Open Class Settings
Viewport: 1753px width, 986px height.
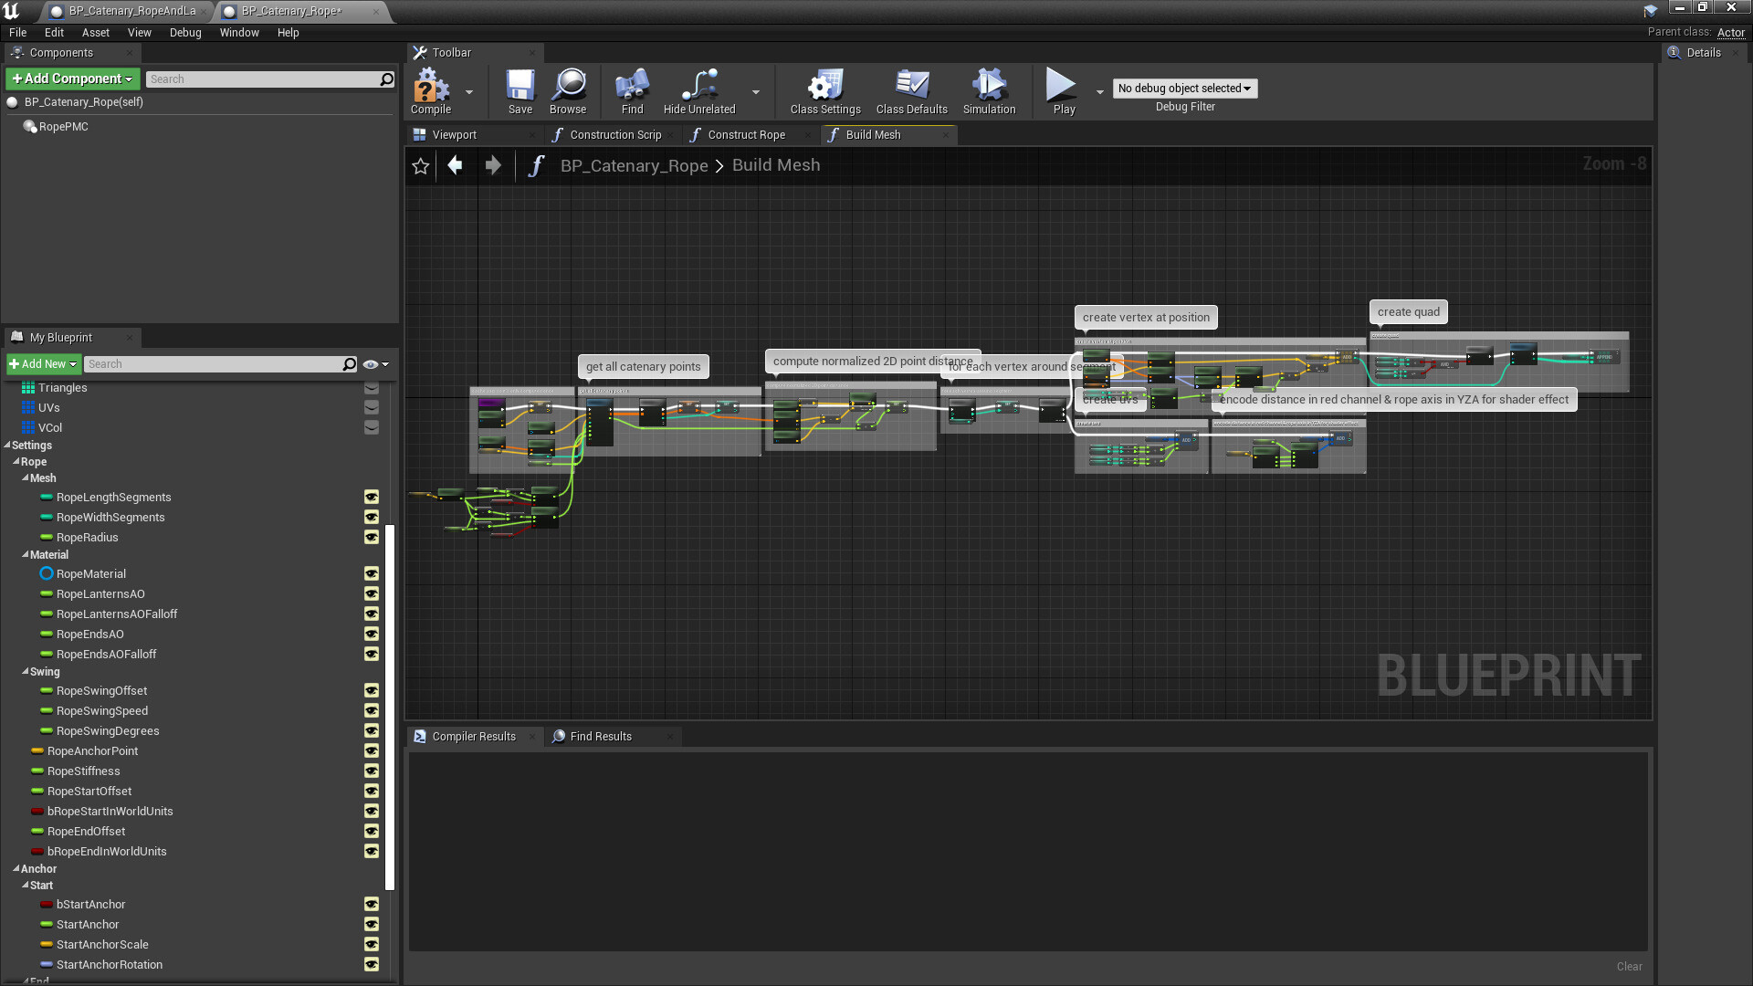coord(824,90)
